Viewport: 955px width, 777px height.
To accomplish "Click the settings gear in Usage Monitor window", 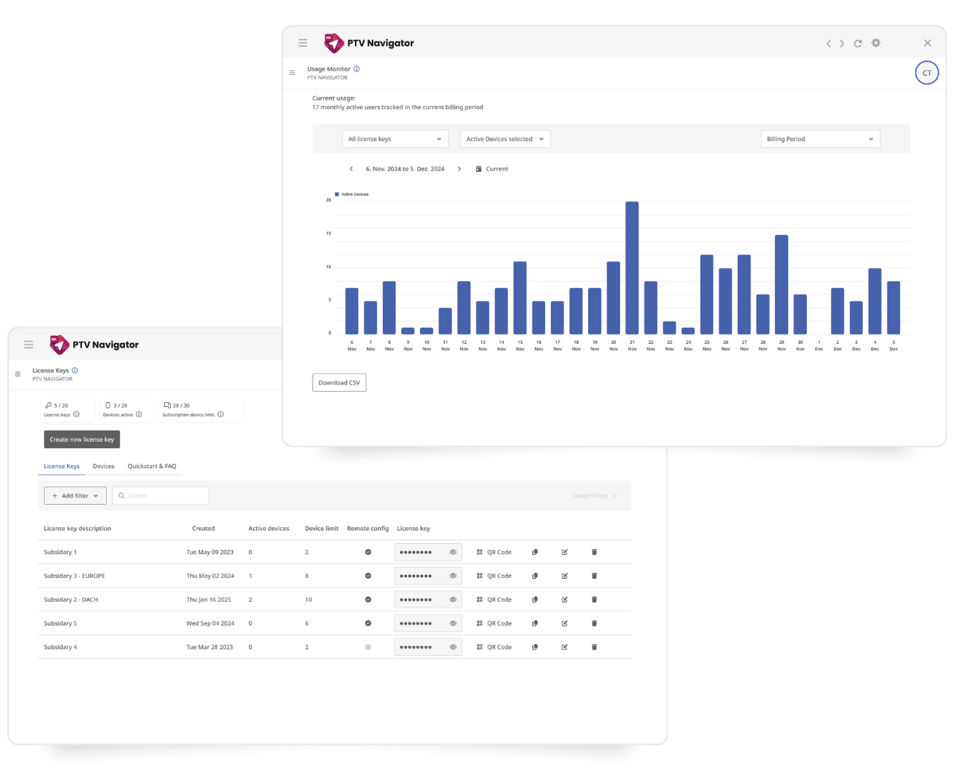I will point(875,43).
